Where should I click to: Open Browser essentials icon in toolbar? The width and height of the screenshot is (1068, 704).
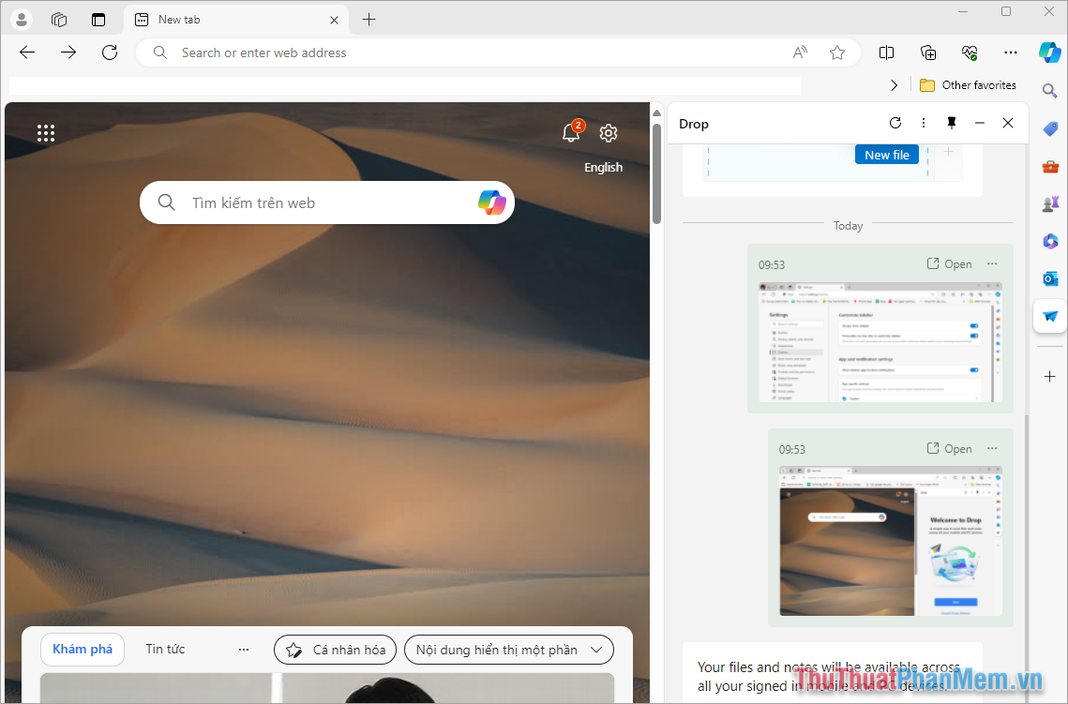[x=969, y=52]
